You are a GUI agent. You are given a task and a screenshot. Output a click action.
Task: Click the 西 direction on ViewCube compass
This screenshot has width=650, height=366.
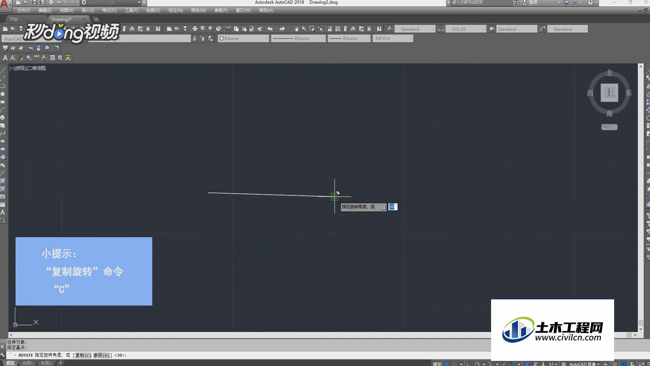coord(590,93)
